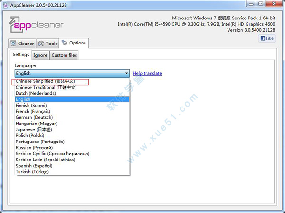Select the Options tab
Image resolution: width=285 pixels, height=213 pixels.
click(x=74, y=43)
